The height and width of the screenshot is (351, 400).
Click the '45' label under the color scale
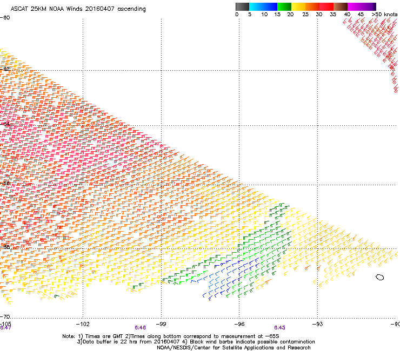click(x=361, y=15)
